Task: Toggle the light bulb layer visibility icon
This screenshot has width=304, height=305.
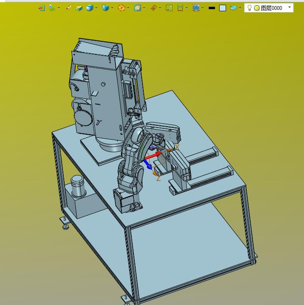Action: (249, 8)
